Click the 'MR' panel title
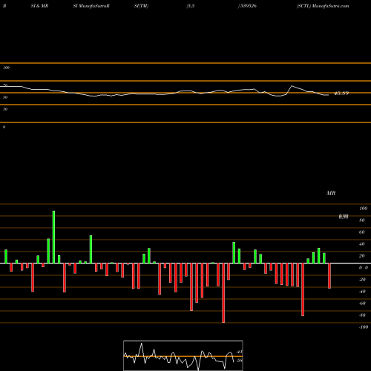This screenshot has width=371, height=371. [x=331, y=193]
